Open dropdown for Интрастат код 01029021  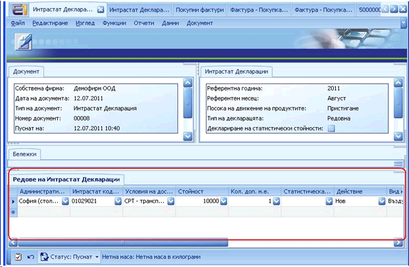[x=118, y=201]
